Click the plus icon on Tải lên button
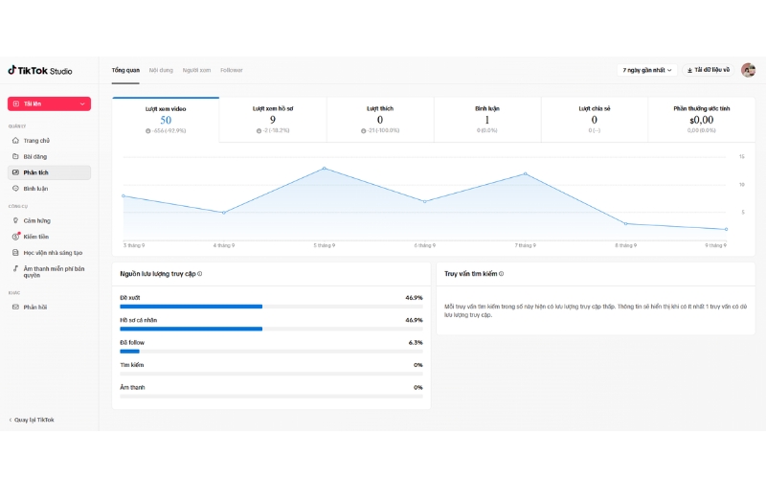 (x=16, y=103)
